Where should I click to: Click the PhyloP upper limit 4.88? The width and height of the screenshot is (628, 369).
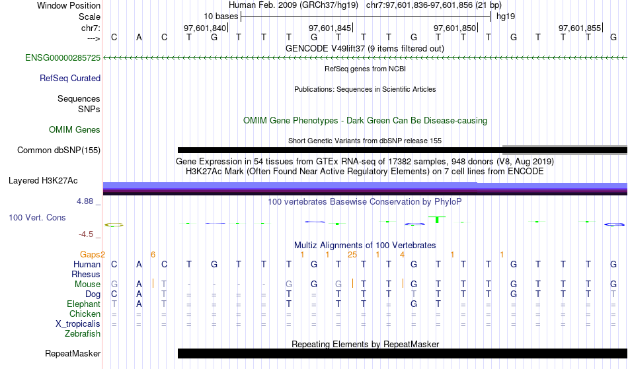[85, 201]
